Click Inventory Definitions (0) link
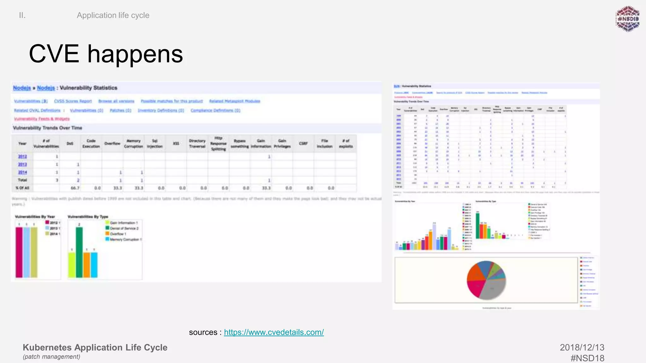 point(161,110)
